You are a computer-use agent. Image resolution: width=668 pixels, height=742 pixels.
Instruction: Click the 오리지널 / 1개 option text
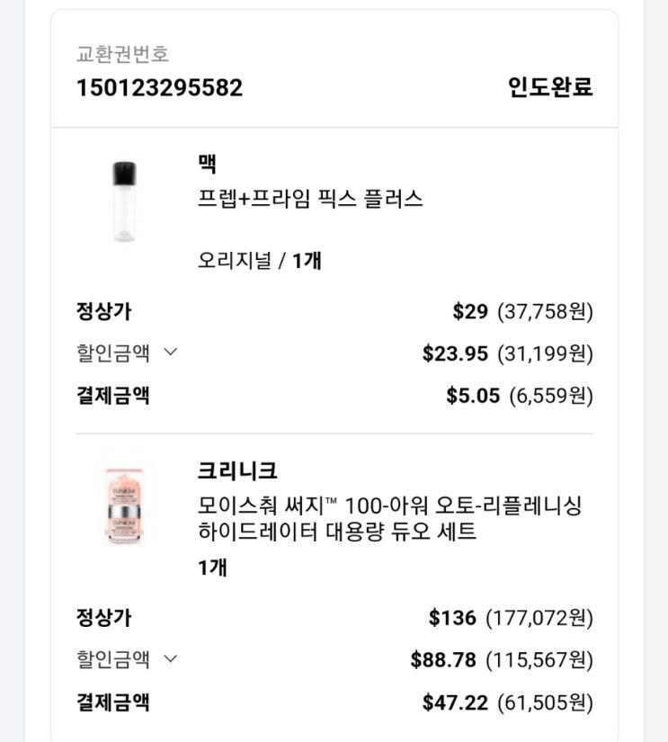[260, 261]
